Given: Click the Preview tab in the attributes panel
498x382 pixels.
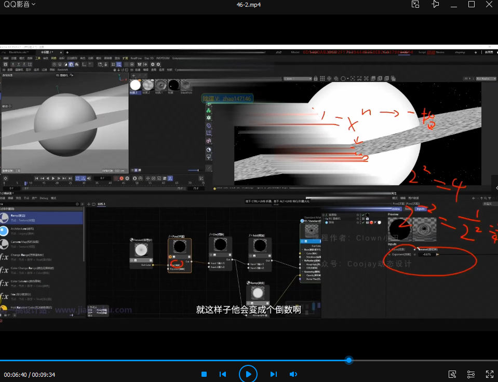Looking at the screenshot, I should point(395,209).
